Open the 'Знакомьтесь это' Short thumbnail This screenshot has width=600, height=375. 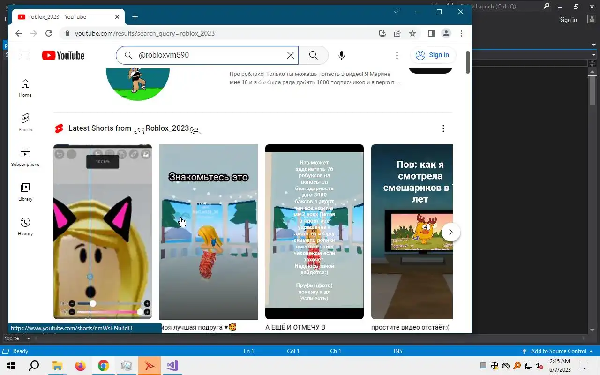209,232
